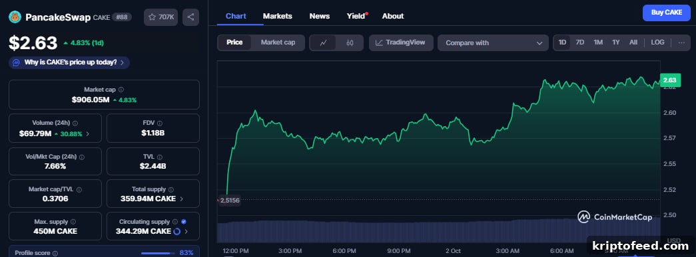This screenshot has height=257, width=696.
Task: Click the 359.94M CAKE total supply value
Action: tap(149, 199)
